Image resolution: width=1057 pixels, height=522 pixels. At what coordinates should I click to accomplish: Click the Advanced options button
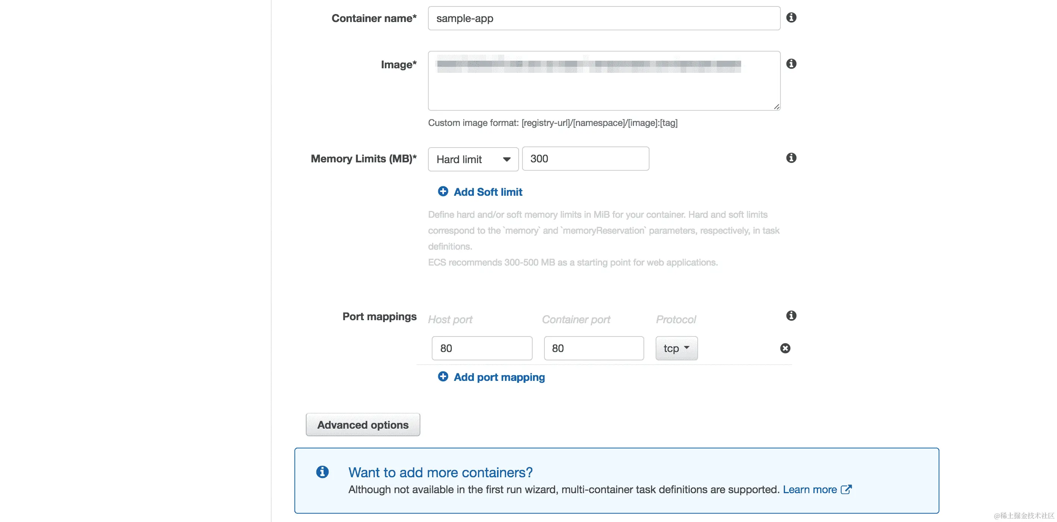(x=363, y=425)
